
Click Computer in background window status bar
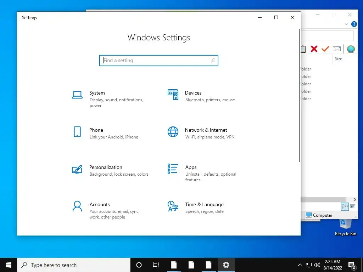pyautogui.click(x=319, y=215)
